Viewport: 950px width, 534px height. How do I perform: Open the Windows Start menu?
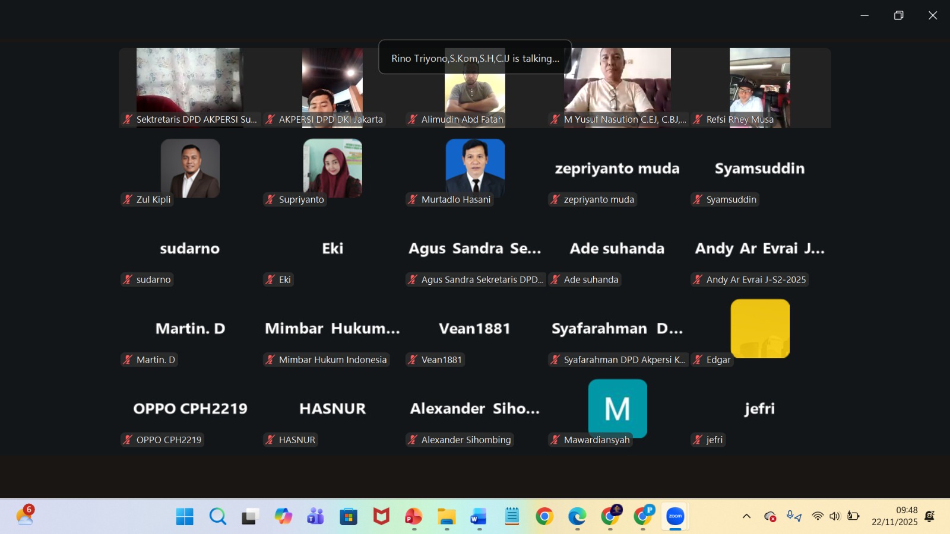click(185, 516)
